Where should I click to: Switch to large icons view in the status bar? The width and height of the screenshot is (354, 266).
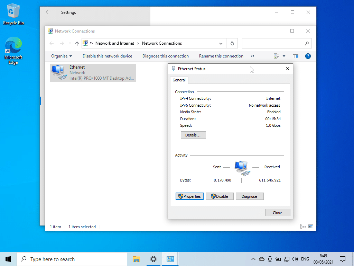point(311,227)
